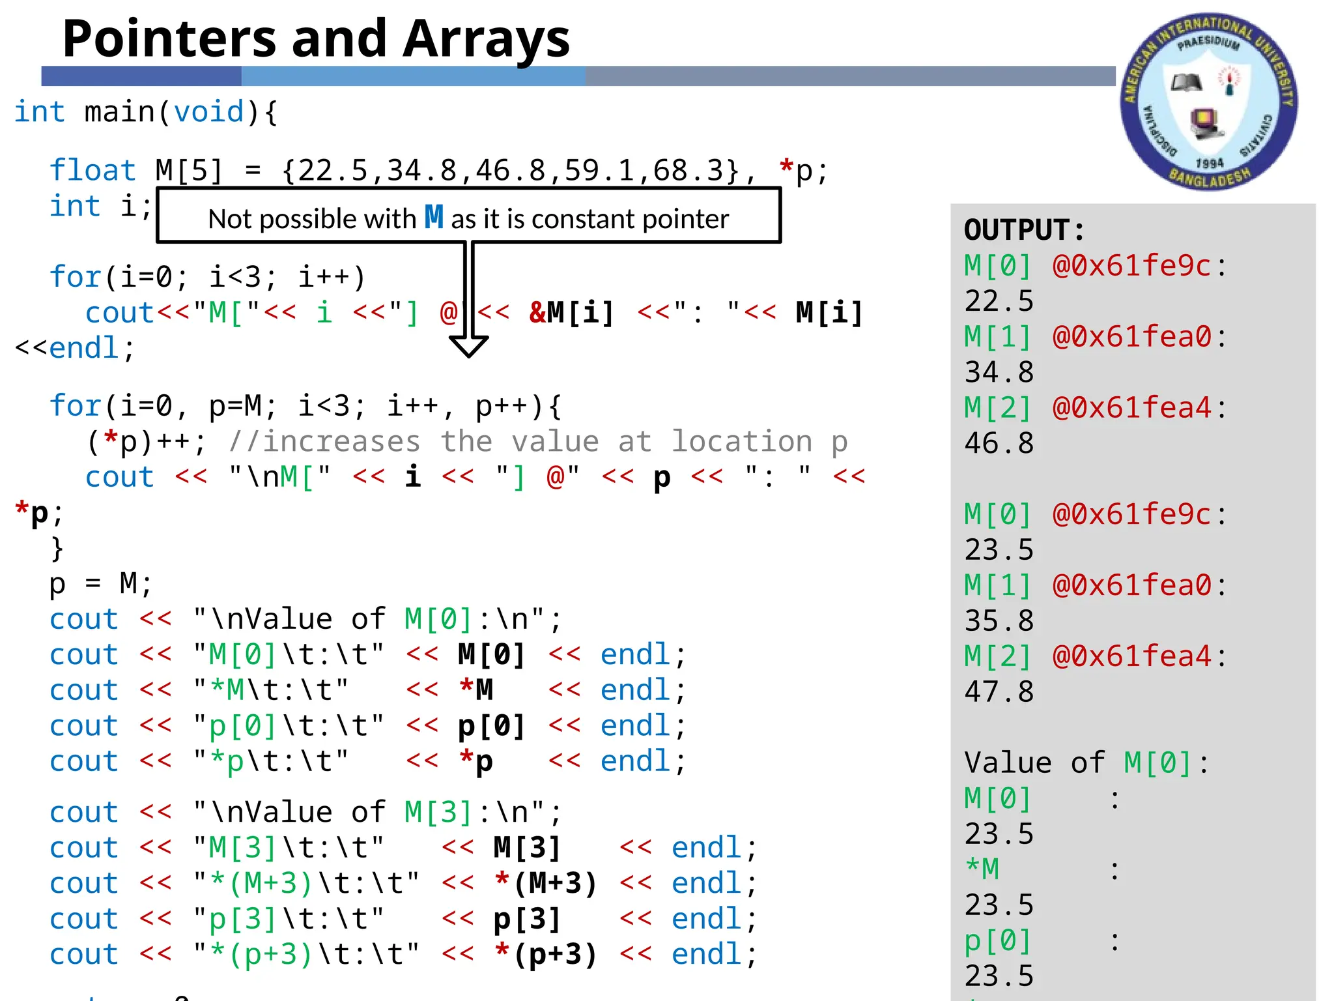Click the code line outputting 'M[0]' with endl
Viewport: 1334px width, 1001px height.
pyautogui.click(x=368, y=654)
